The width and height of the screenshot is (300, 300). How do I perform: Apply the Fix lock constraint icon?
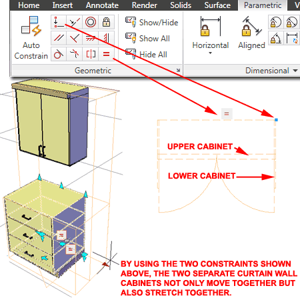coord(106,22)
